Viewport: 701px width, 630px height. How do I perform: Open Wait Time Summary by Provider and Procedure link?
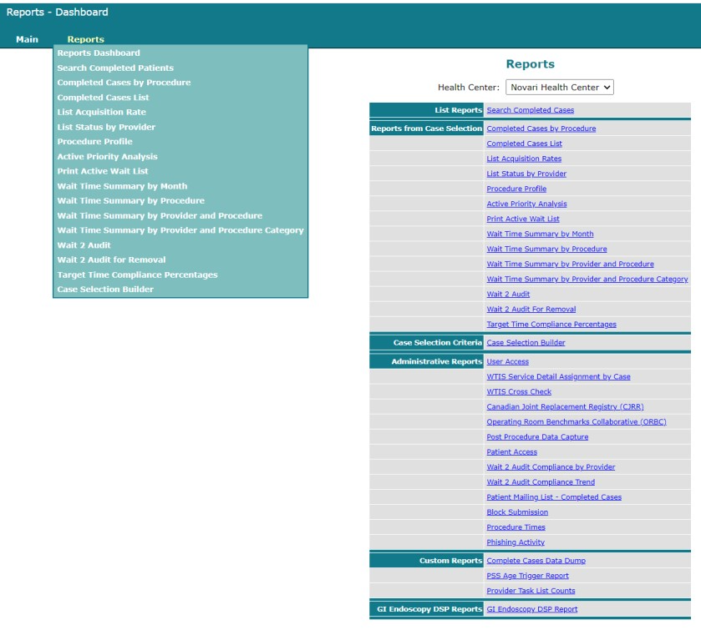click(x=570, y=265)
